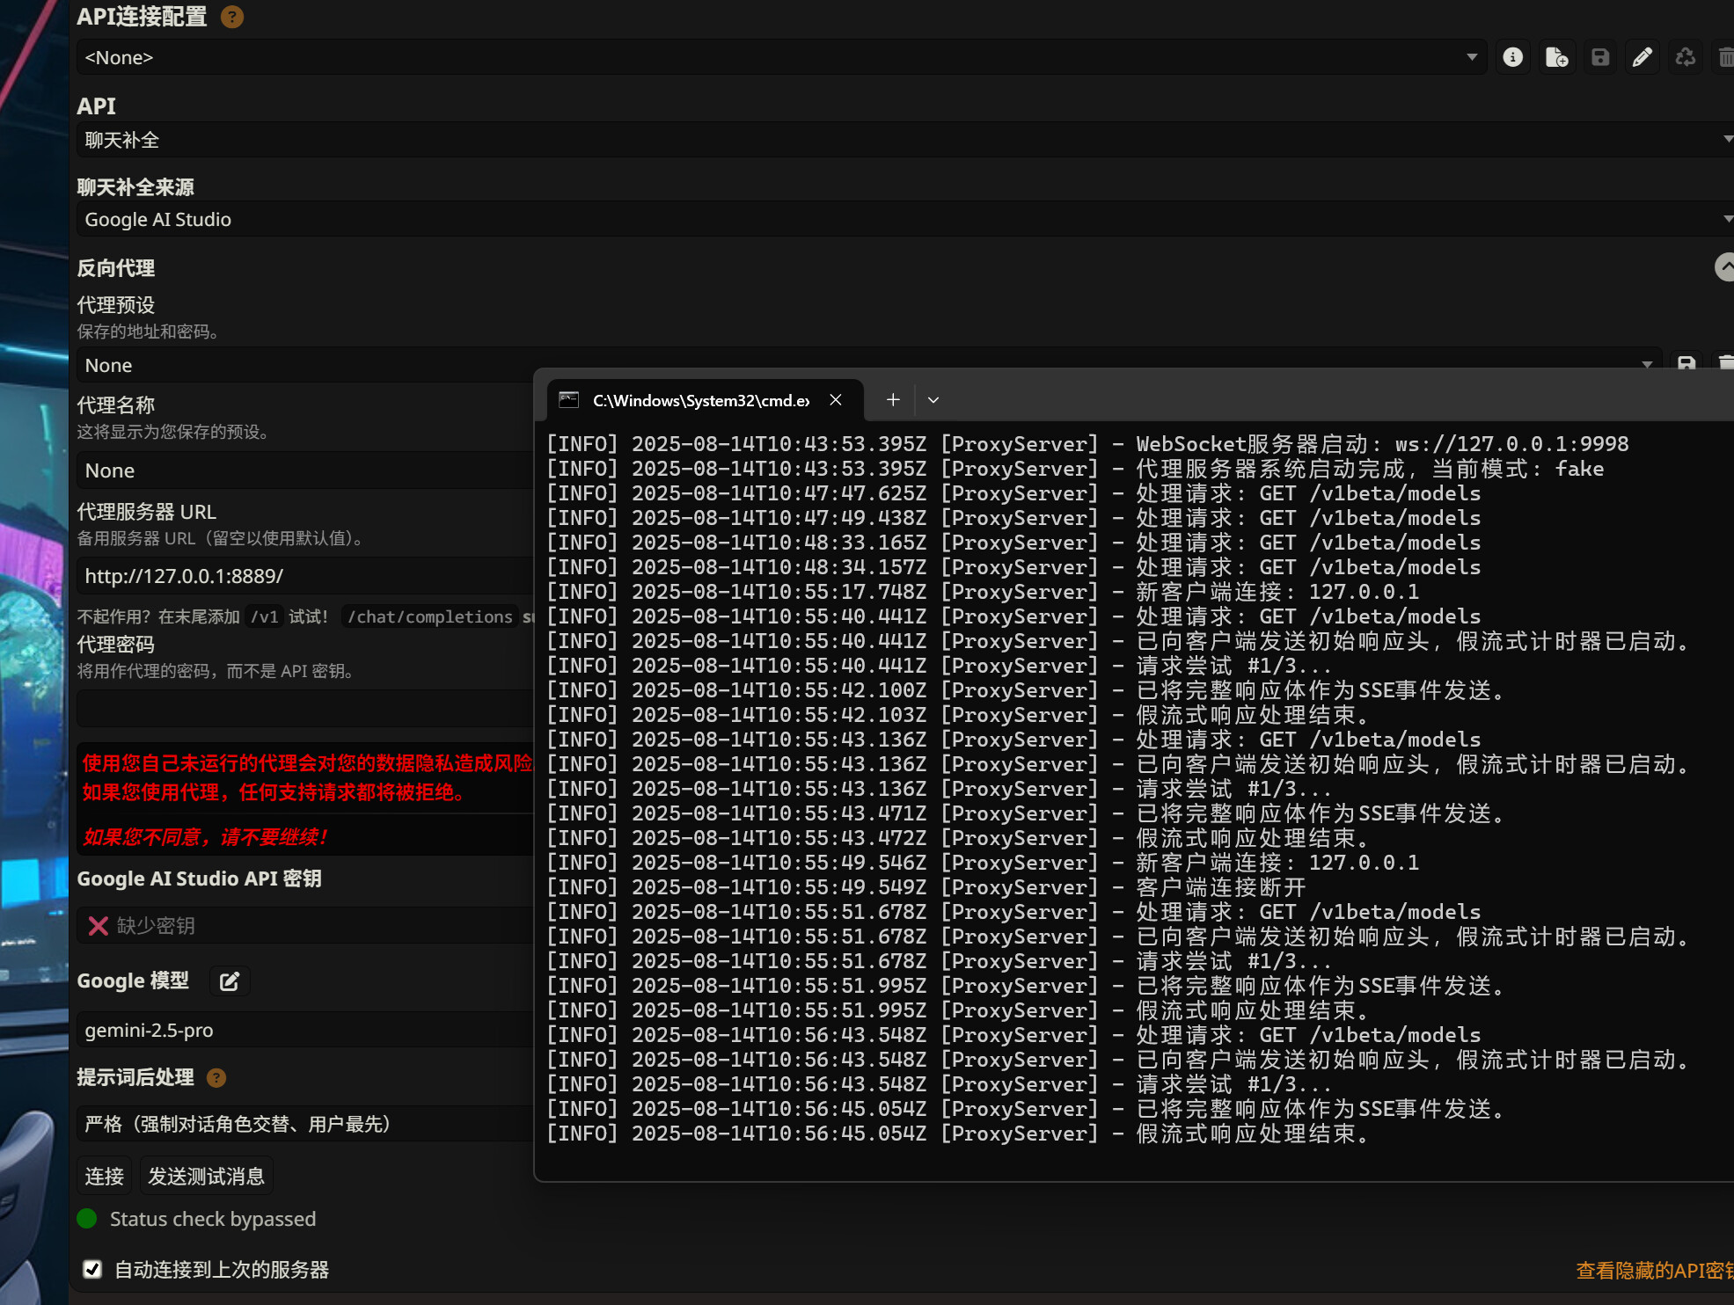This screenshot has height=1305, width=1734.
Task: Click the Google AI Studio API key field
Action: pyautogui.click(x=304, y=925)
